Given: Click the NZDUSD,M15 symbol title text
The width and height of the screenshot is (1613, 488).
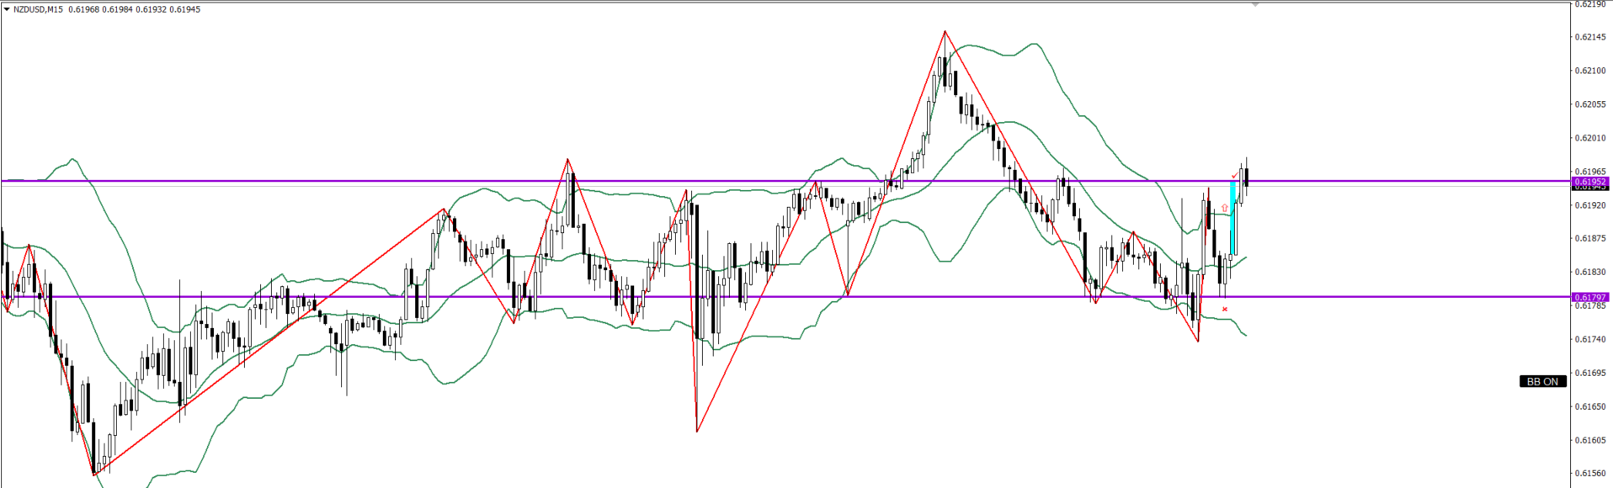Looking at the screenshot, I should pos(38,9).
